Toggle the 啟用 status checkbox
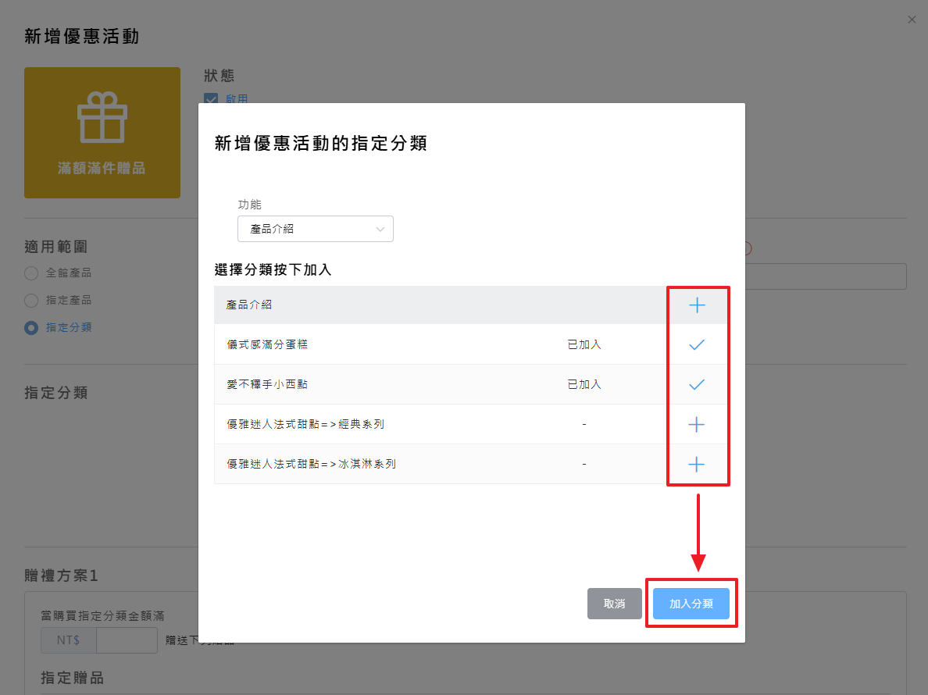Viewport: 928px width, 695px height. pos(211,99)
